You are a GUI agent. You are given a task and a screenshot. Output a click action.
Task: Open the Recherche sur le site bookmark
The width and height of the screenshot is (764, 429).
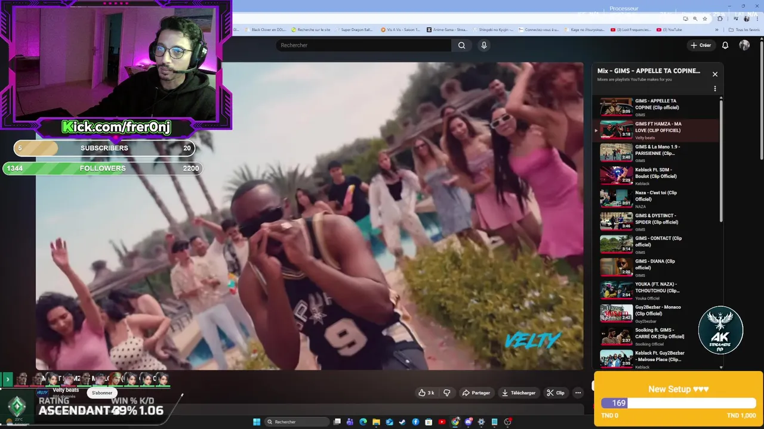(310, 30)
